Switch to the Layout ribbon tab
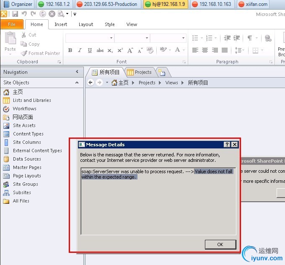This screenshot has width=285, height=265. click(x=86, y=24)
